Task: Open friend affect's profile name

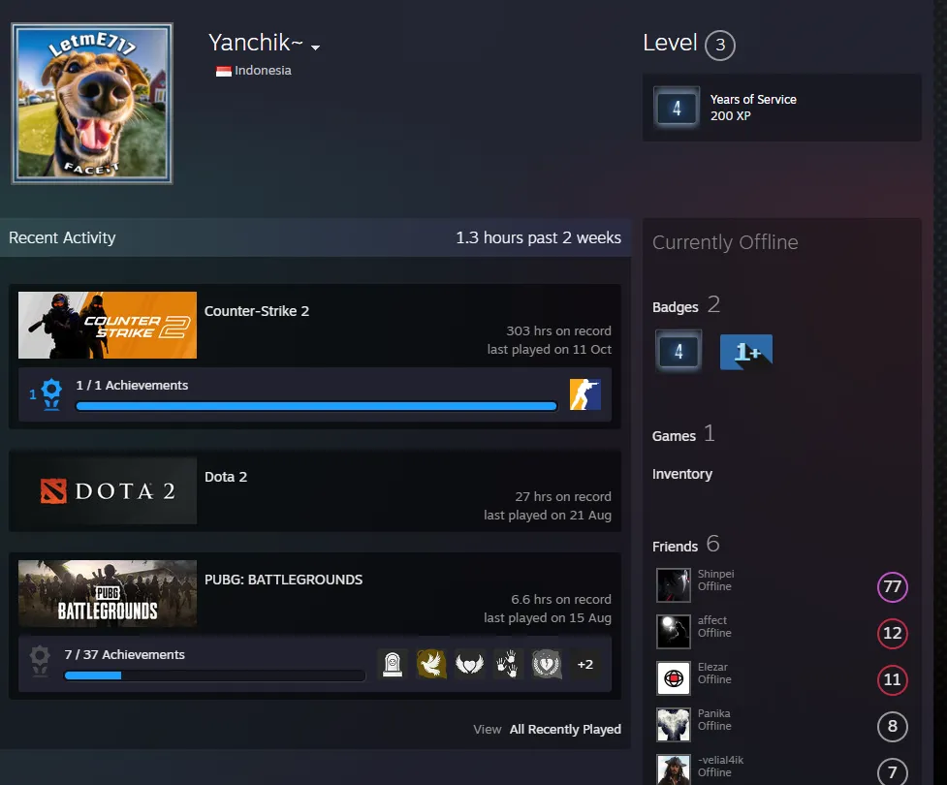Action: click(712, 620)
